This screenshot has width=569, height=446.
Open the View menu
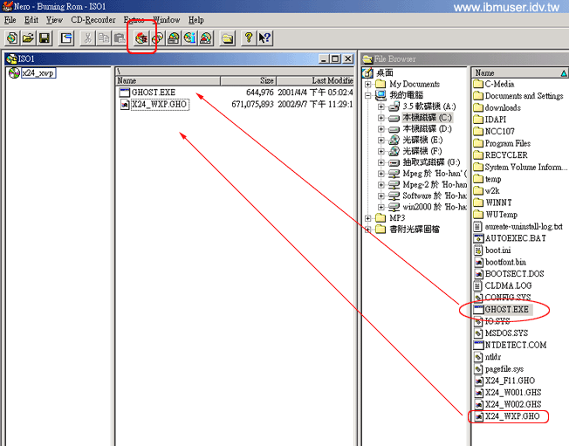[x=54, y=20]
